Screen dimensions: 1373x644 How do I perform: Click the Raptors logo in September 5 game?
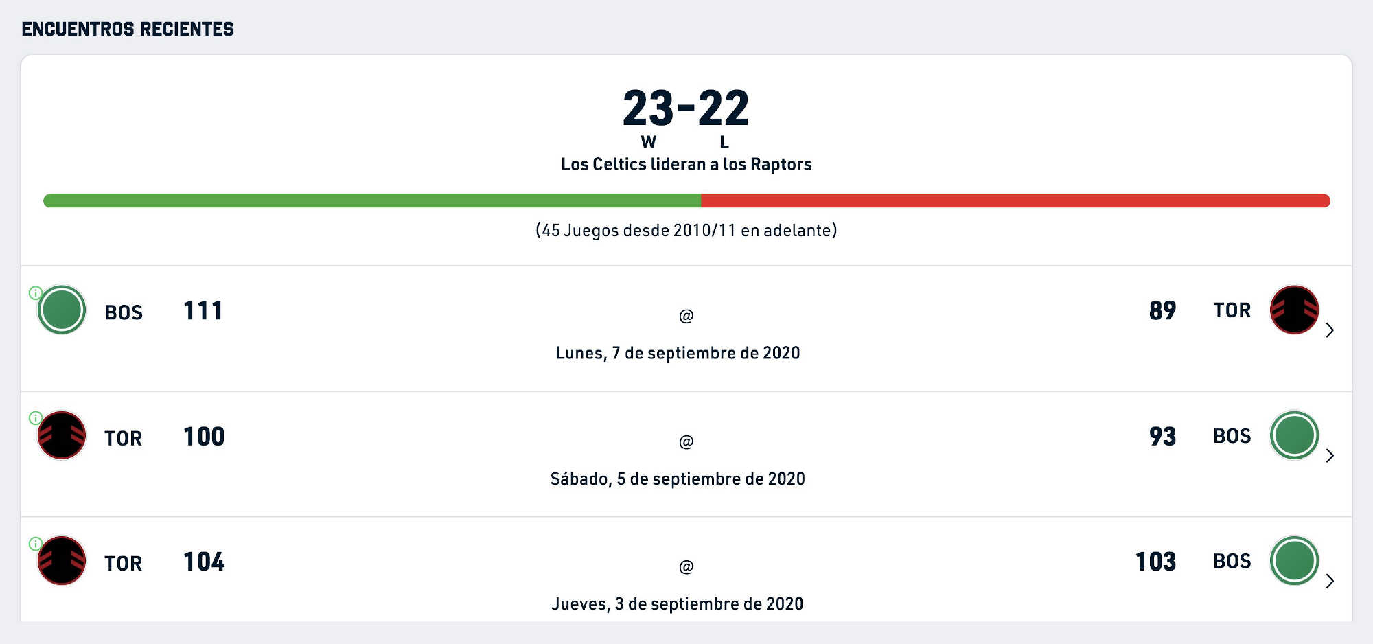coord(62,435)
